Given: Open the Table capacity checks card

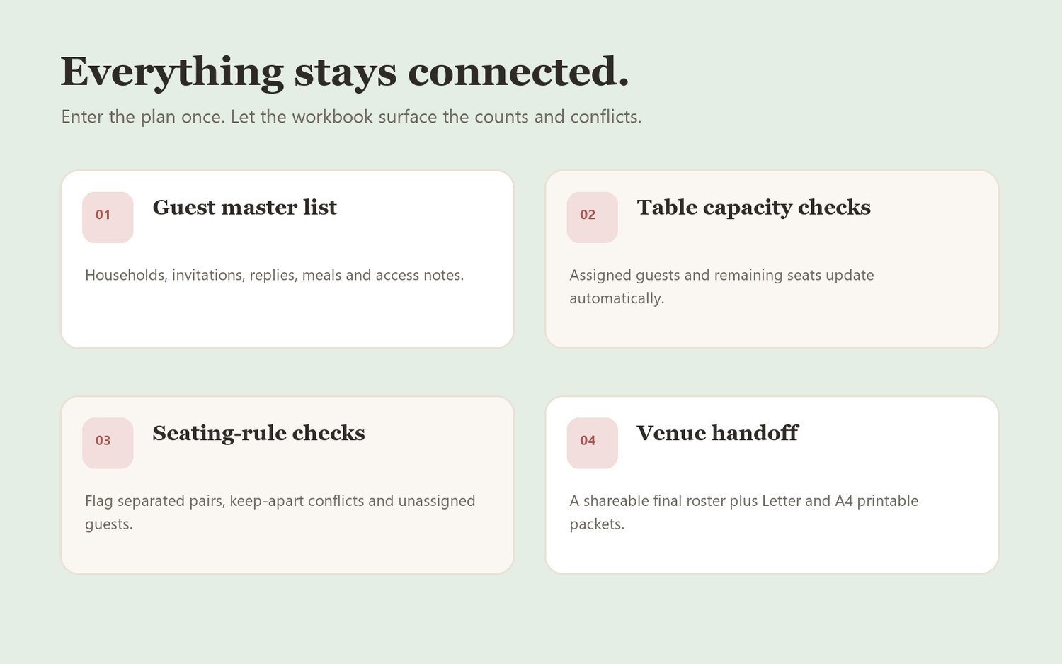Looking at the screenshot, I should pyautogui.click(x=772, y=259).
